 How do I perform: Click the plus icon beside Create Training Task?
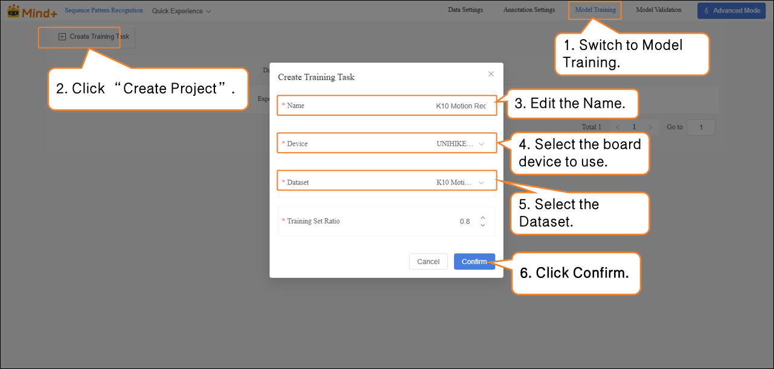(x=62, y=37)
